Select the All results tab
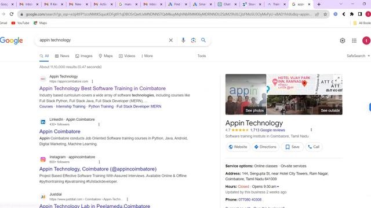Viewport: 371px width, 208px height. [44, 56]
